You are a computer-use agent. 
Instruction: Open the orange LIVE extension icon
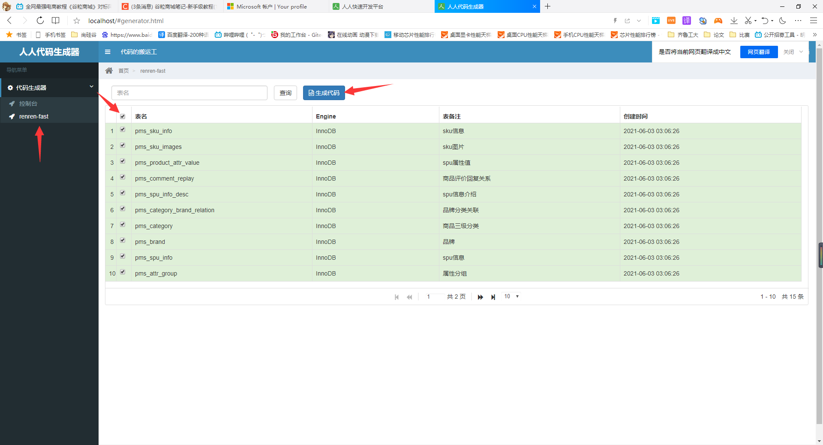(x=671, y=21)
